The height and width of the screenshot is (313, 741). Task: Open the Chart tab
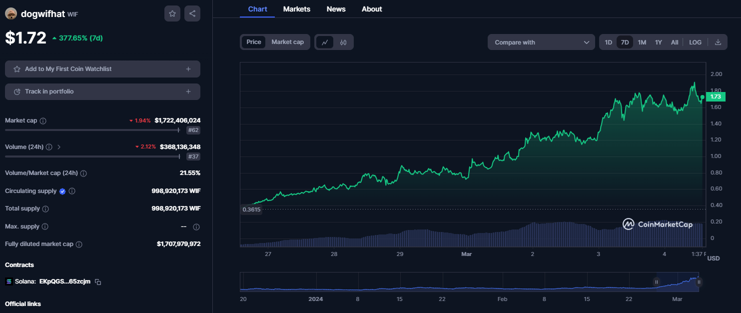point(257,9)
